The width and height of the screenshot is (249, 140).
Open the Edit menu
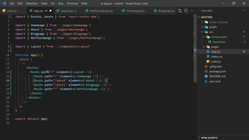click(x=20, y=3)
